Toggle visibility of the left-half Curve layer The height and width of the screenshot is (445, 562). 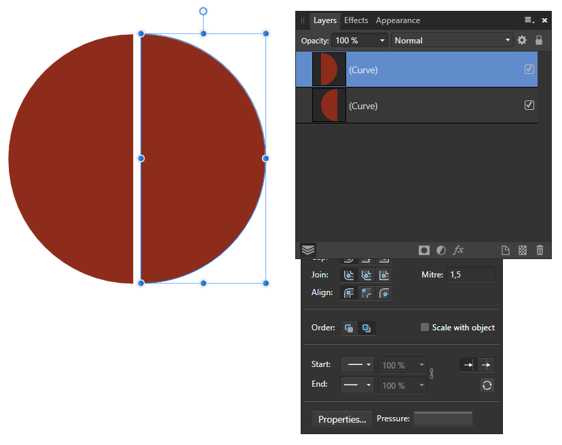(x=529, y=105)
